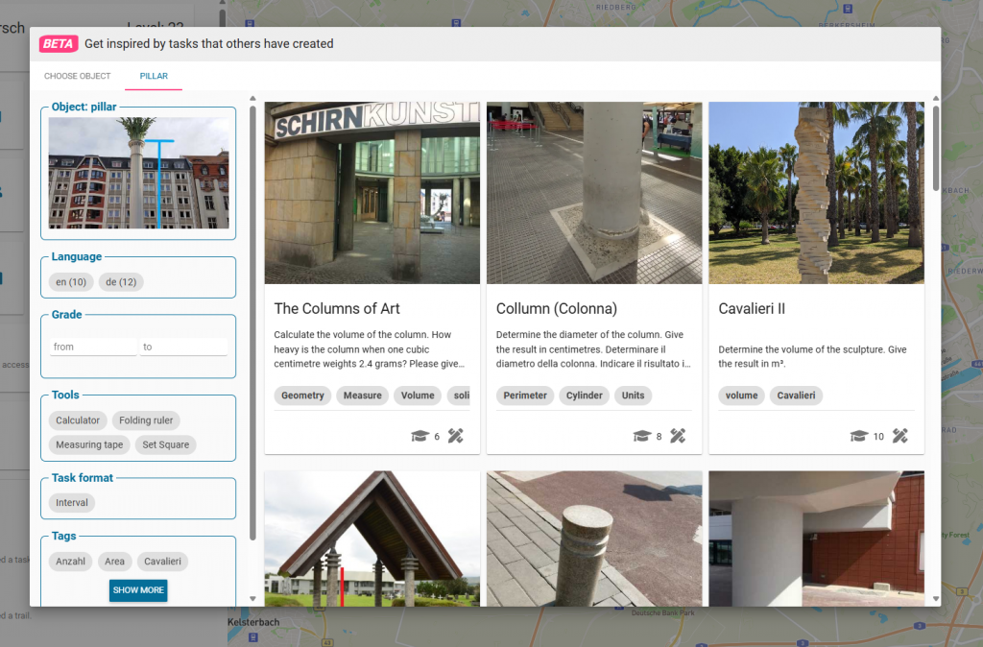
Task: Click the ruler-pencil tools icon on The Columns of Art card
Action: [x=455, y=436]
